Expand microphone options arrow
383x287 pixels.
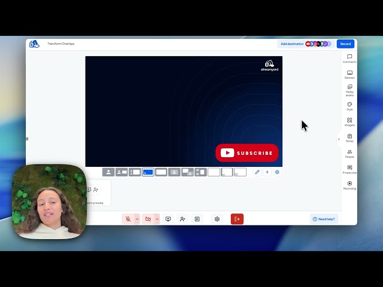[137, 219]
